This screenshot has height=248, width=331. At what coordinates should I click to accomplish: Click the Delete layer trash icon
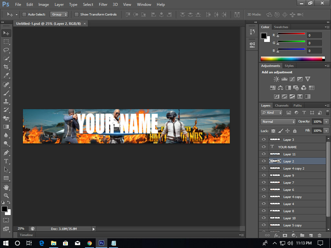[319, 235]
